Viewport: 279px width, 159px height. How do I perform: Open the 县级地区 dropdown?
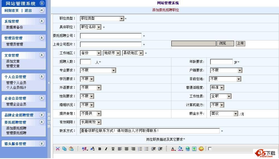pyautogui.click(x=133, y=53)
